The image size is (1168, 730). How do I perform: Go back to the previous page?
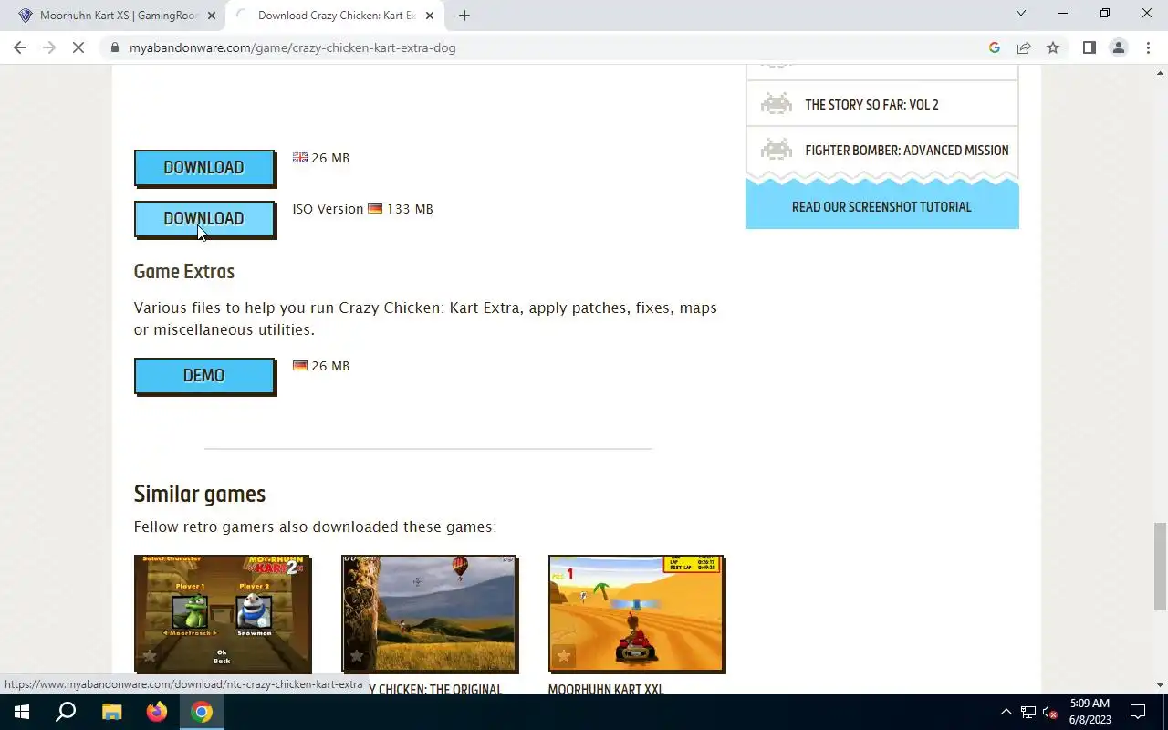point(20,47)
